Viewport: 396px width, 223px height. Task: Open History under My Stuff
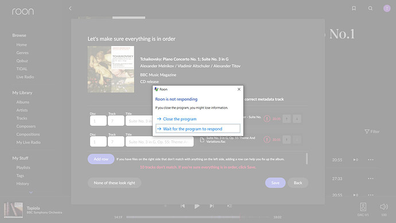[23, 183]
